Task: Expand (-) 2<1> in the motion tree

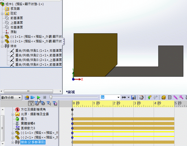Action: (x=12, y=138)
